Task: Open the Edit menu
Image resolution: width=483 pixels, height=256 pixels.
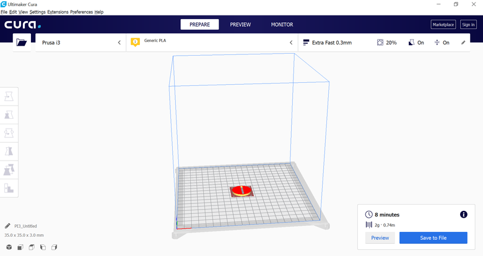Action: (x=13, y=12)
